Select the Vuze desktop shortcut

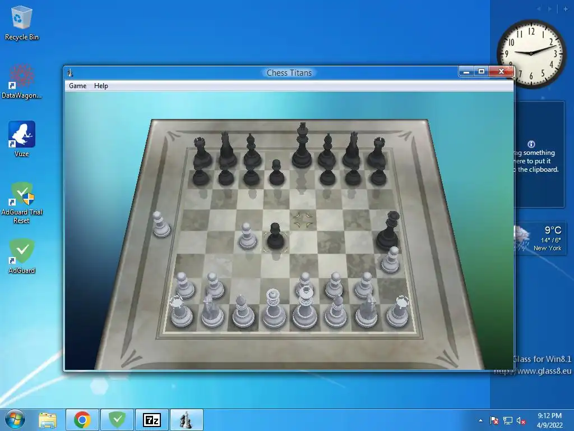(x=22, y=139)
